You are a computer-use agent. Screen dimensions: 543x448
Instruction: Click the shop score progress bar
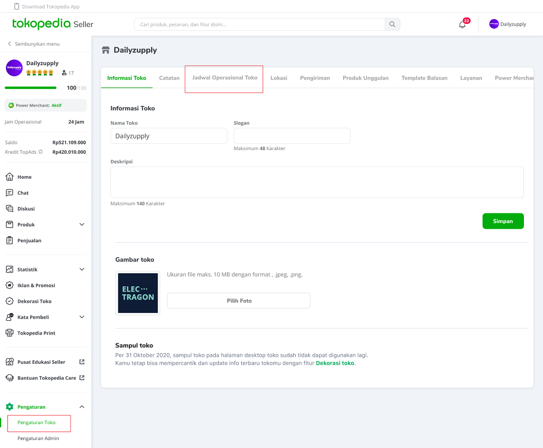(30, 88)
